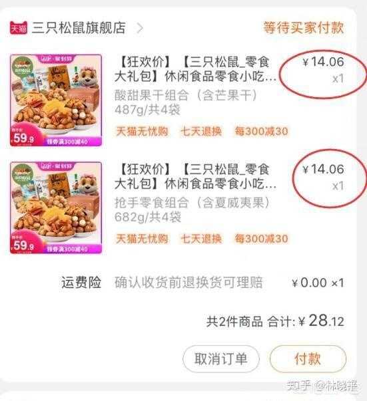The image size is (367, 401).
Task: Click the orange 付款 pay button
Action: (x=308, y=358)
